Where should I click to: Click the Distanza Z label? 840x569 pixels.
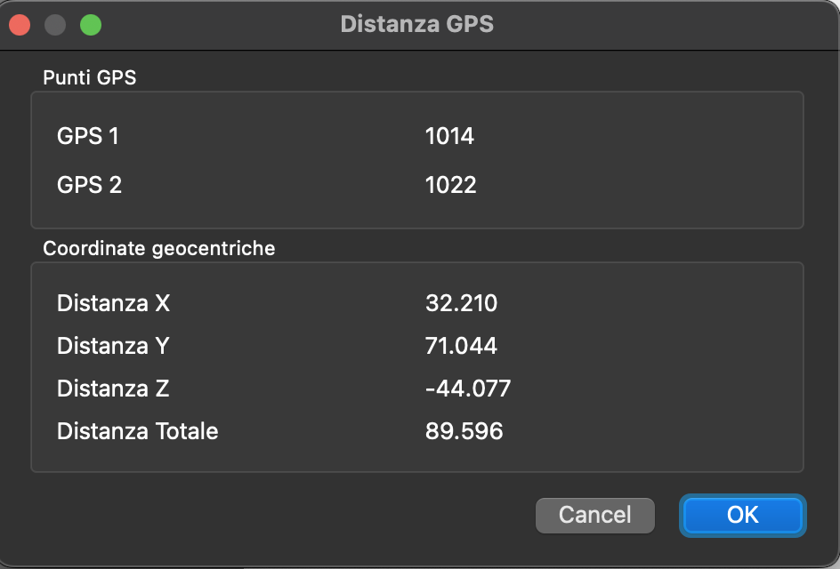(x=113, y=389)
